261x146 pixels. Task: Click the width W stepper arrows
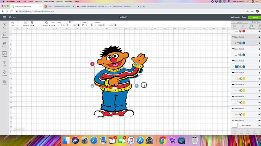point(67,25)
